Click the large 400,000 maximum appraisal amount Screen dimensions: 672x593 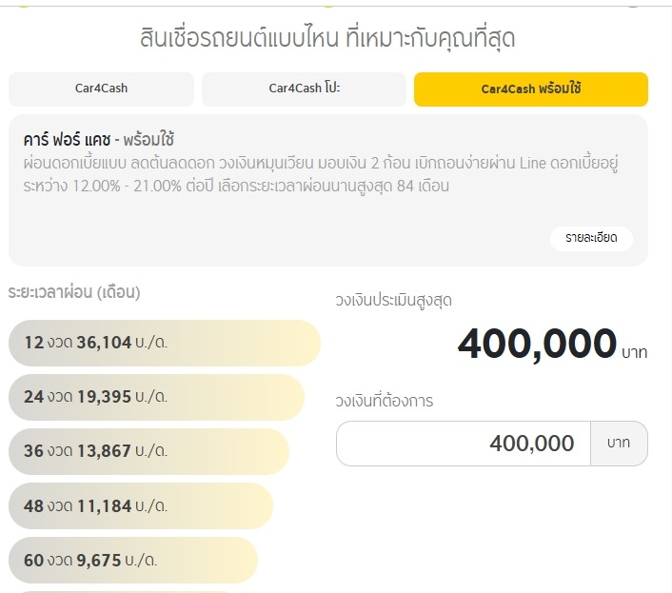[x=537, y=344]
